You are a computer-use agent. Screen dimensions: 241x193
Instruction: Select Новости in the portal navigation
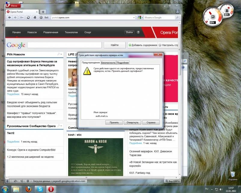point(32,32)
